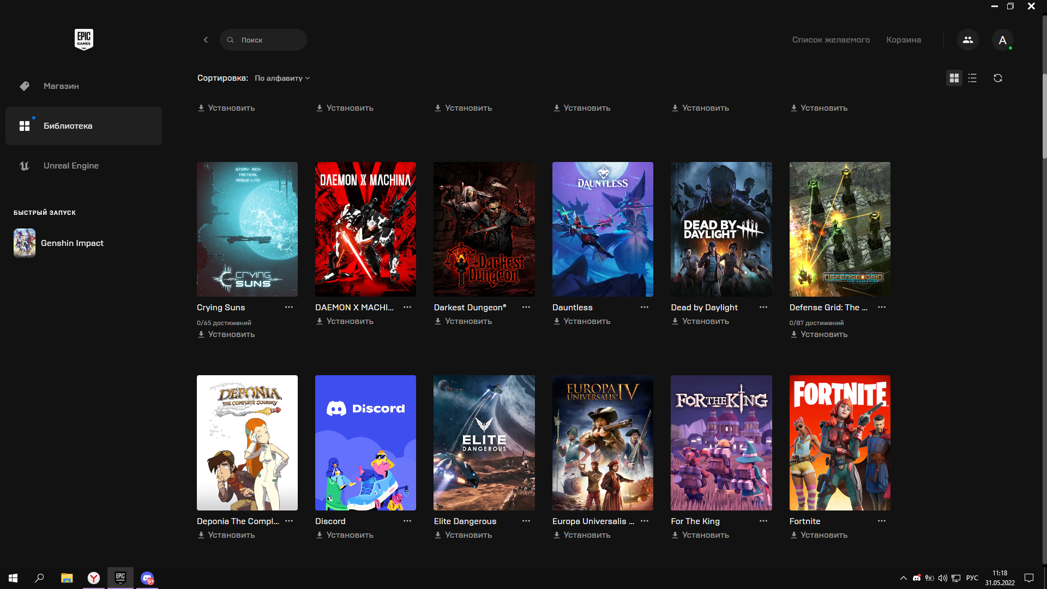This screenshot has width=1047, height=589.
Task: Click the Dead by Daylight cover art
Action: click(x=721, y=229)
